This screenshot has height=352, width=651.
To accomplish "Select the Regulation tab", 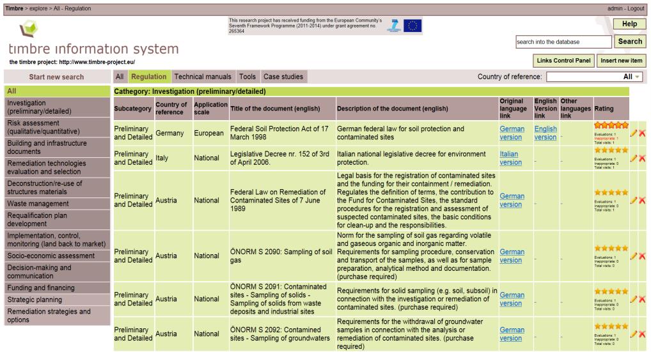I will (x=148, y=77).
